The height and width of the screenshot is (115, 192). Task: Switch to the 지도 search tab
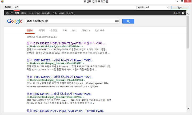click(65, 30)
